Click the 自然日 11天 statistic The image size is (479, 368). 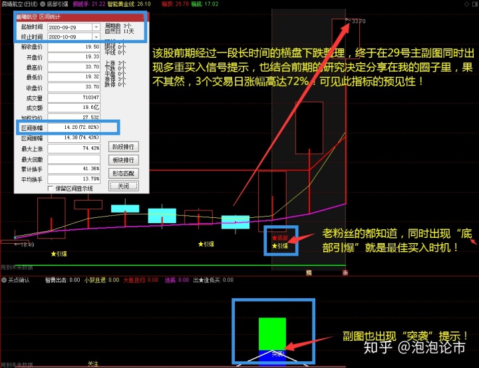point(120,31)
